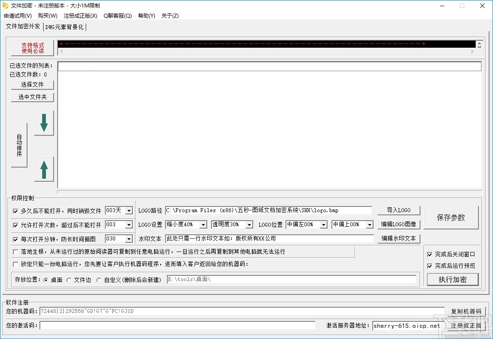This screenshot has width=493, height=339.
Task: Click the LOGO路径 input field
Action: [x=269, y=210]
